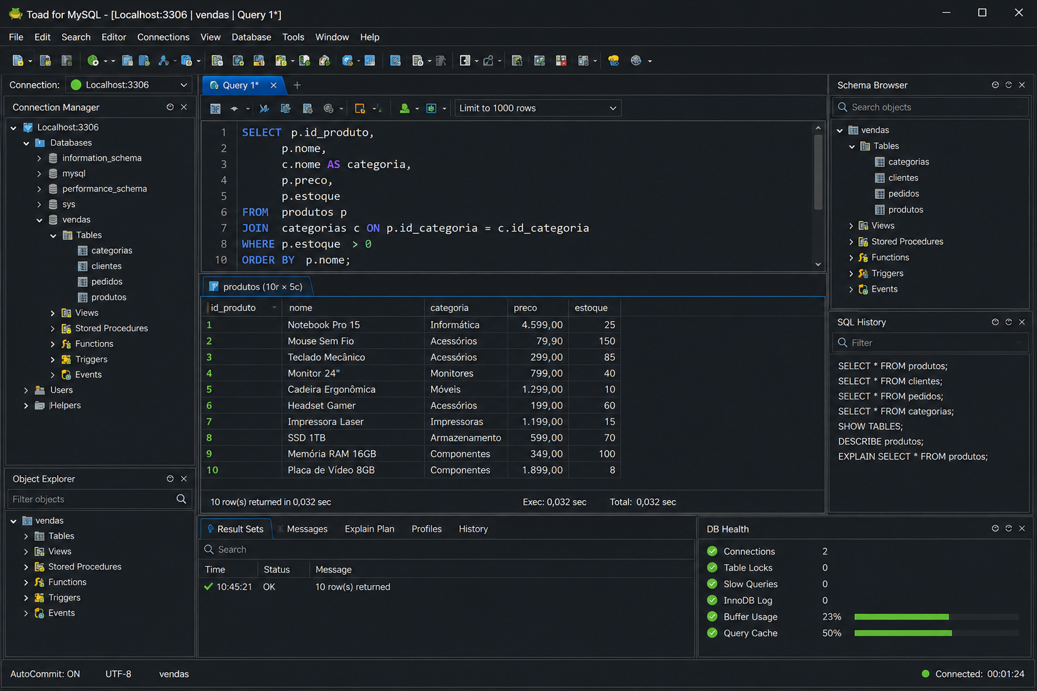Expand Functions in Object Explorer
Viewport: 1037px width, 691px height.
click(x=26, y=582)
